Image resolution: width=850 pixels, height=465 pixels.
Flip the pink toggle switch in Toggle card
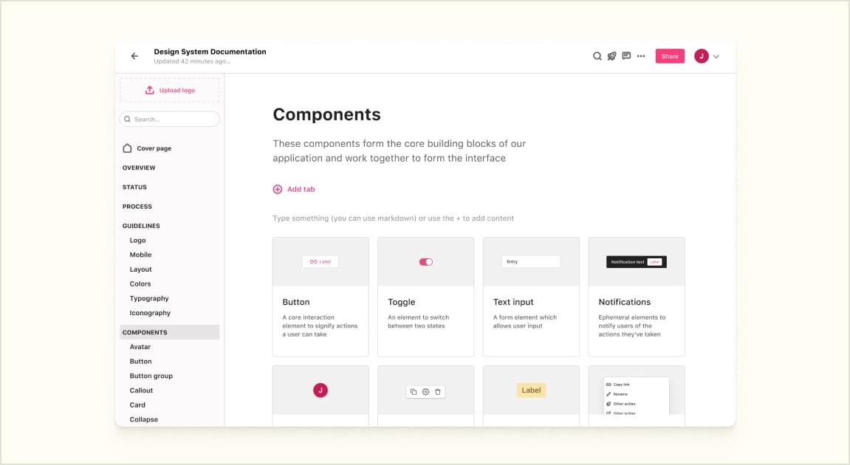click(x=425, y=262)
